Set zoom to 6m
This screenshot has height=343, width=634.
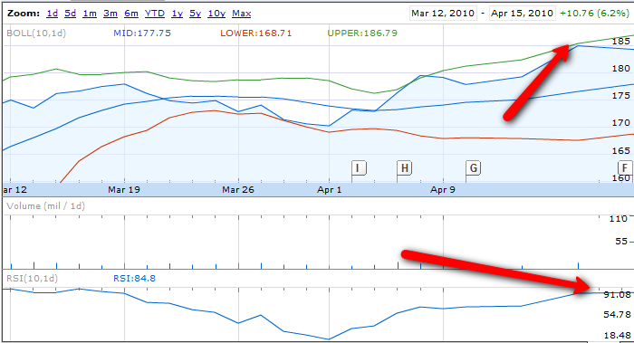(131, 14)
